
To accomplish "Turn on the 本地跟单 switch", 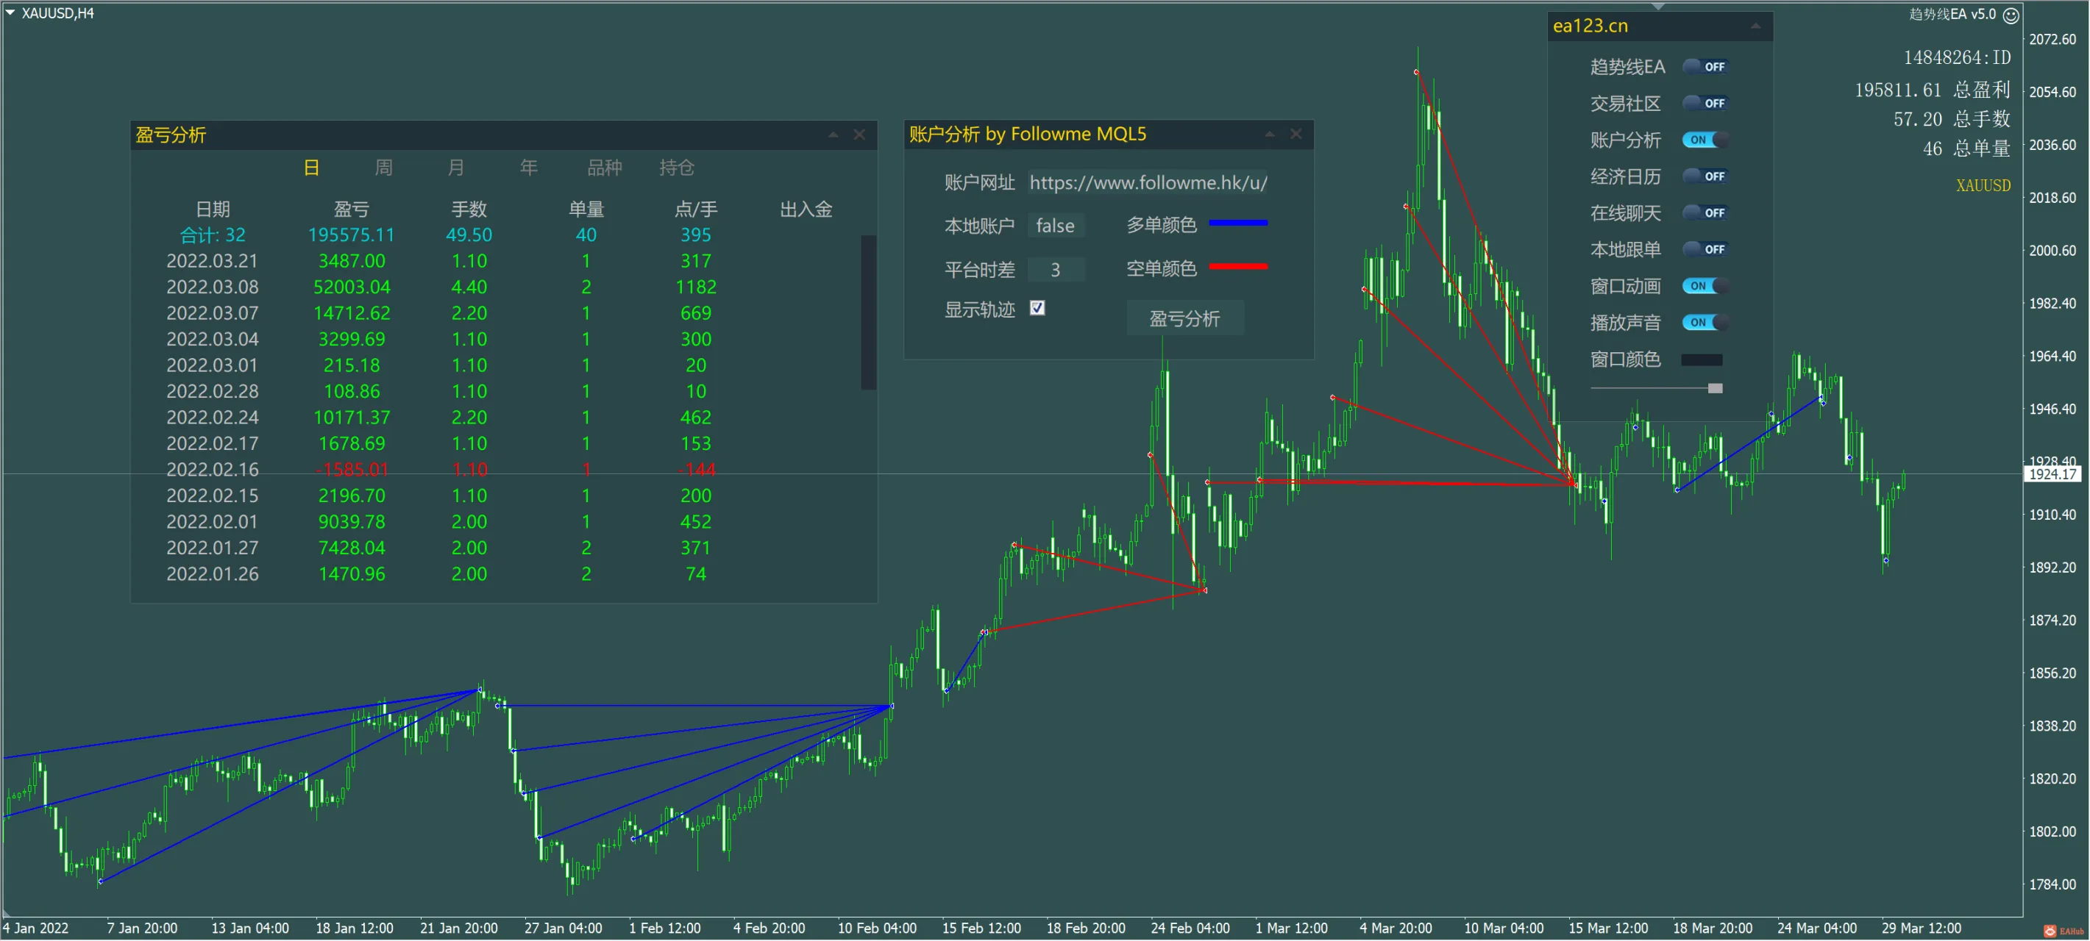I will point(1704,248).
